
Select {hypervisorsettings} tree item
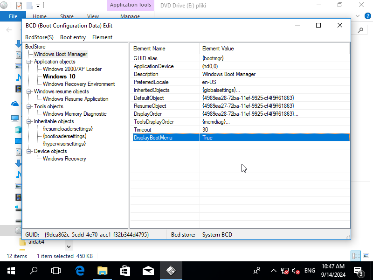pos(64,144)
